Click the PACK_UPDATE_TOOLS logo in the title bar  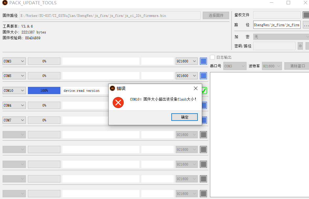5,3
